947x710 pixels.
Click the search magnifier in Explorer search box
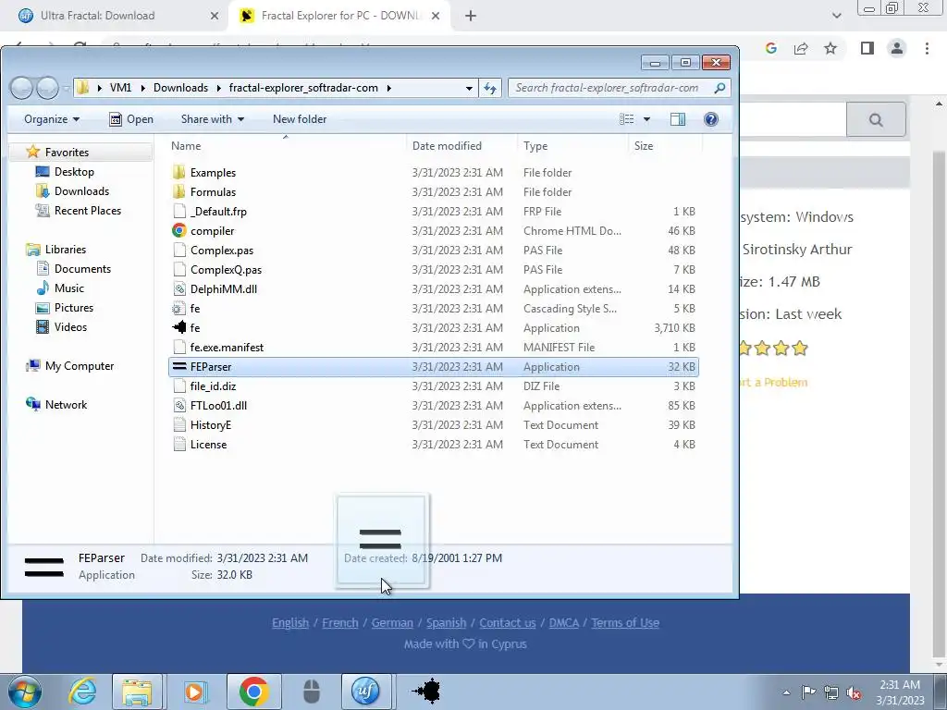pos(719,88)
